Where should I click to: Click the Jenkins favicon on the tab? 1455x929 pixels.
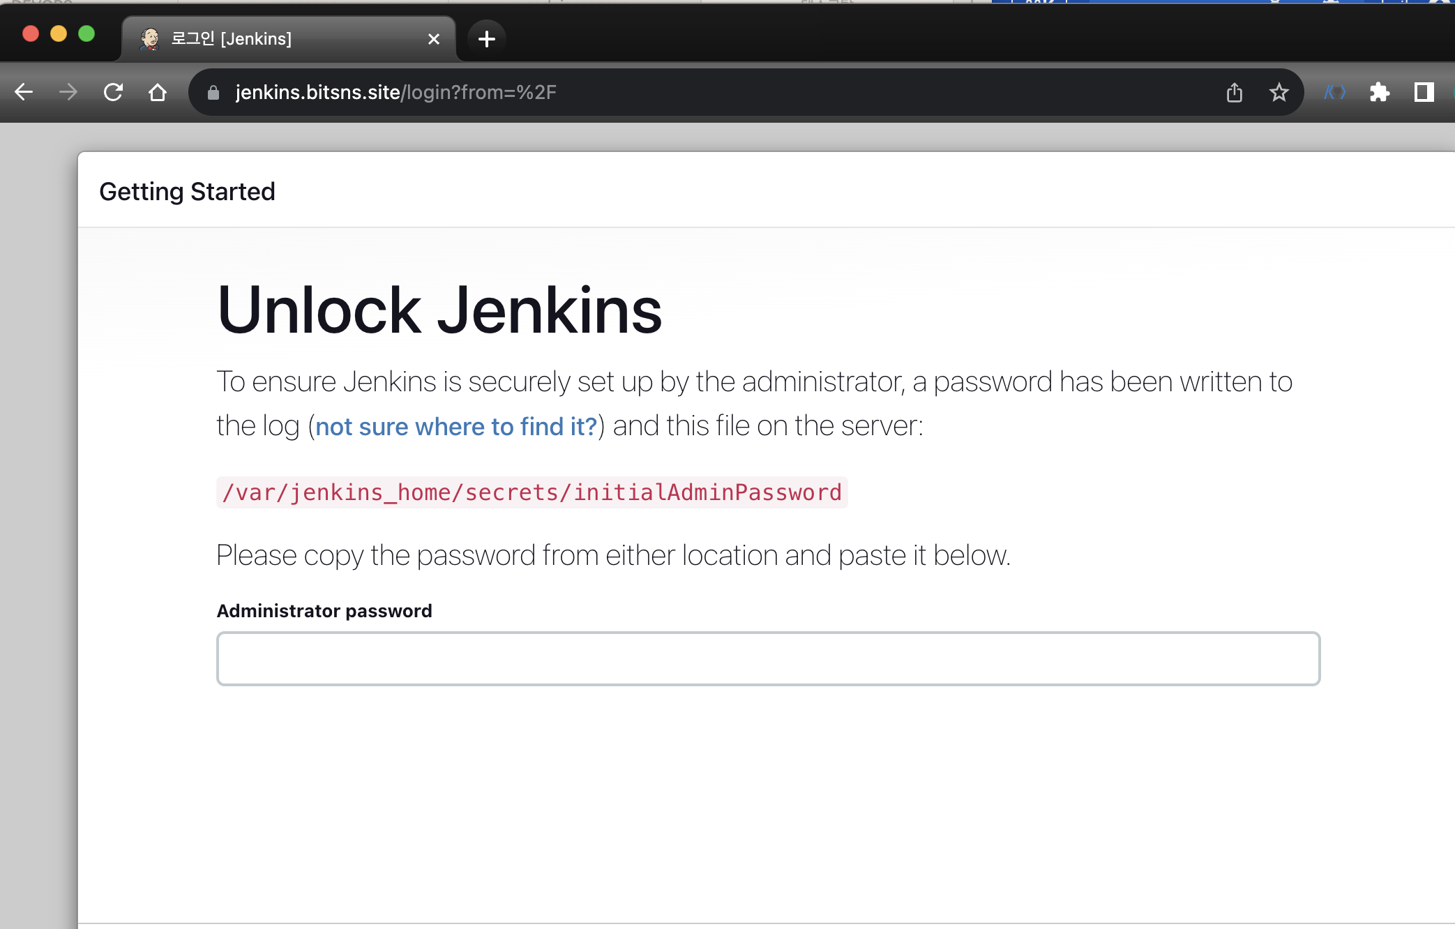click(x=149, y=39)
